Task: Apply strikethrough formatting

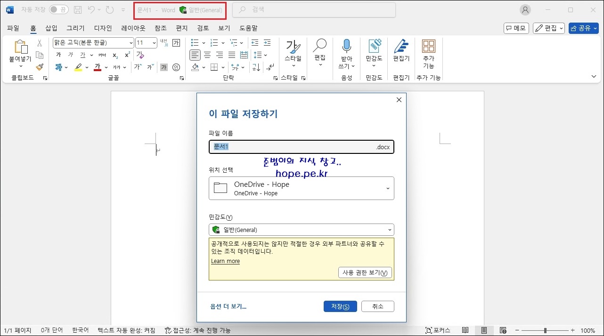Action: pyautogui.click(x=102, y=55)
